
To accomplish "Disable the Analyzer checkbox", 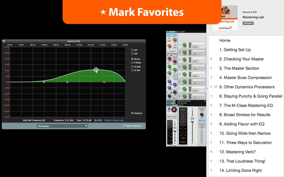I will (132, 113).
